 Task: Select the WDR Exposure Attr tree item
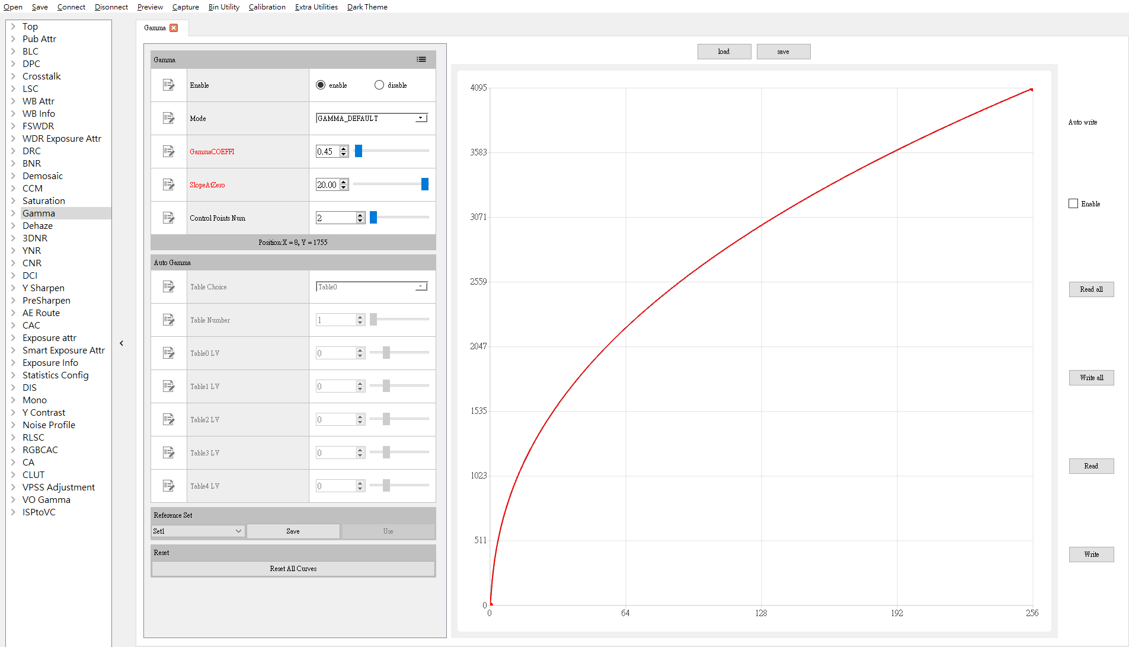coord(62,139)
